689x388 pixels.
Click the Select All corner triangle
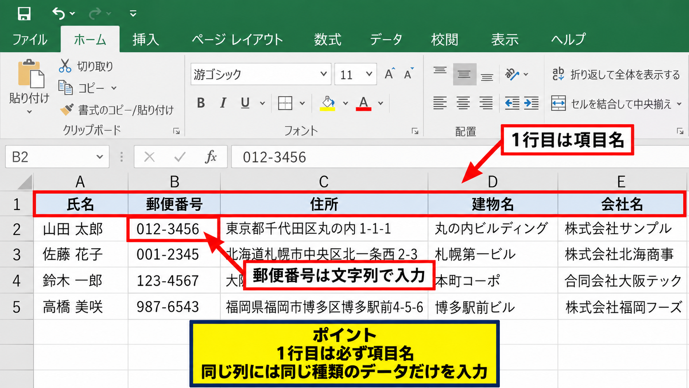pos(25,182)
